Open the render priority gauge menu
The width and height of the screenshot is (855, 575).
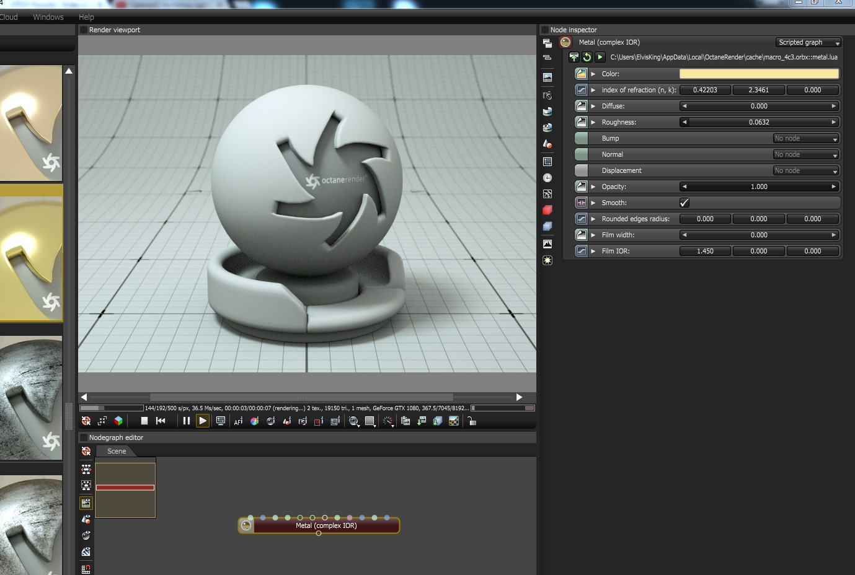[388, 421]
